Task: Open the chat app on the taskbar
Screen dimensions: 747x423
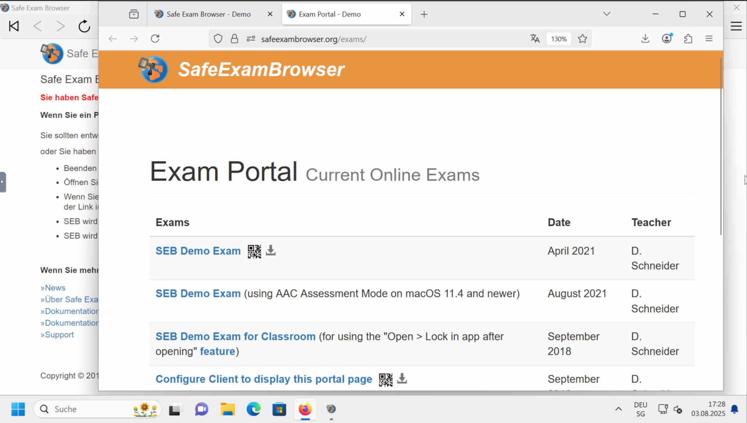Action: (x=201, y=409)
